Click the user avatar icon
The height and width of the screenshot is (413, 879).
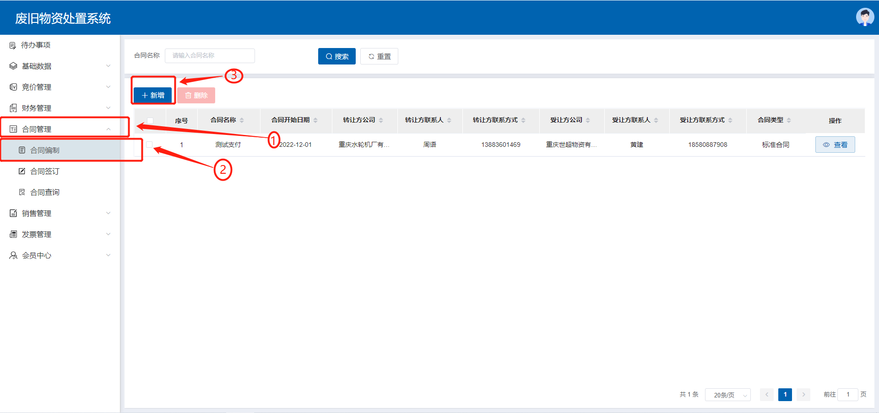[x=864, y=17]
